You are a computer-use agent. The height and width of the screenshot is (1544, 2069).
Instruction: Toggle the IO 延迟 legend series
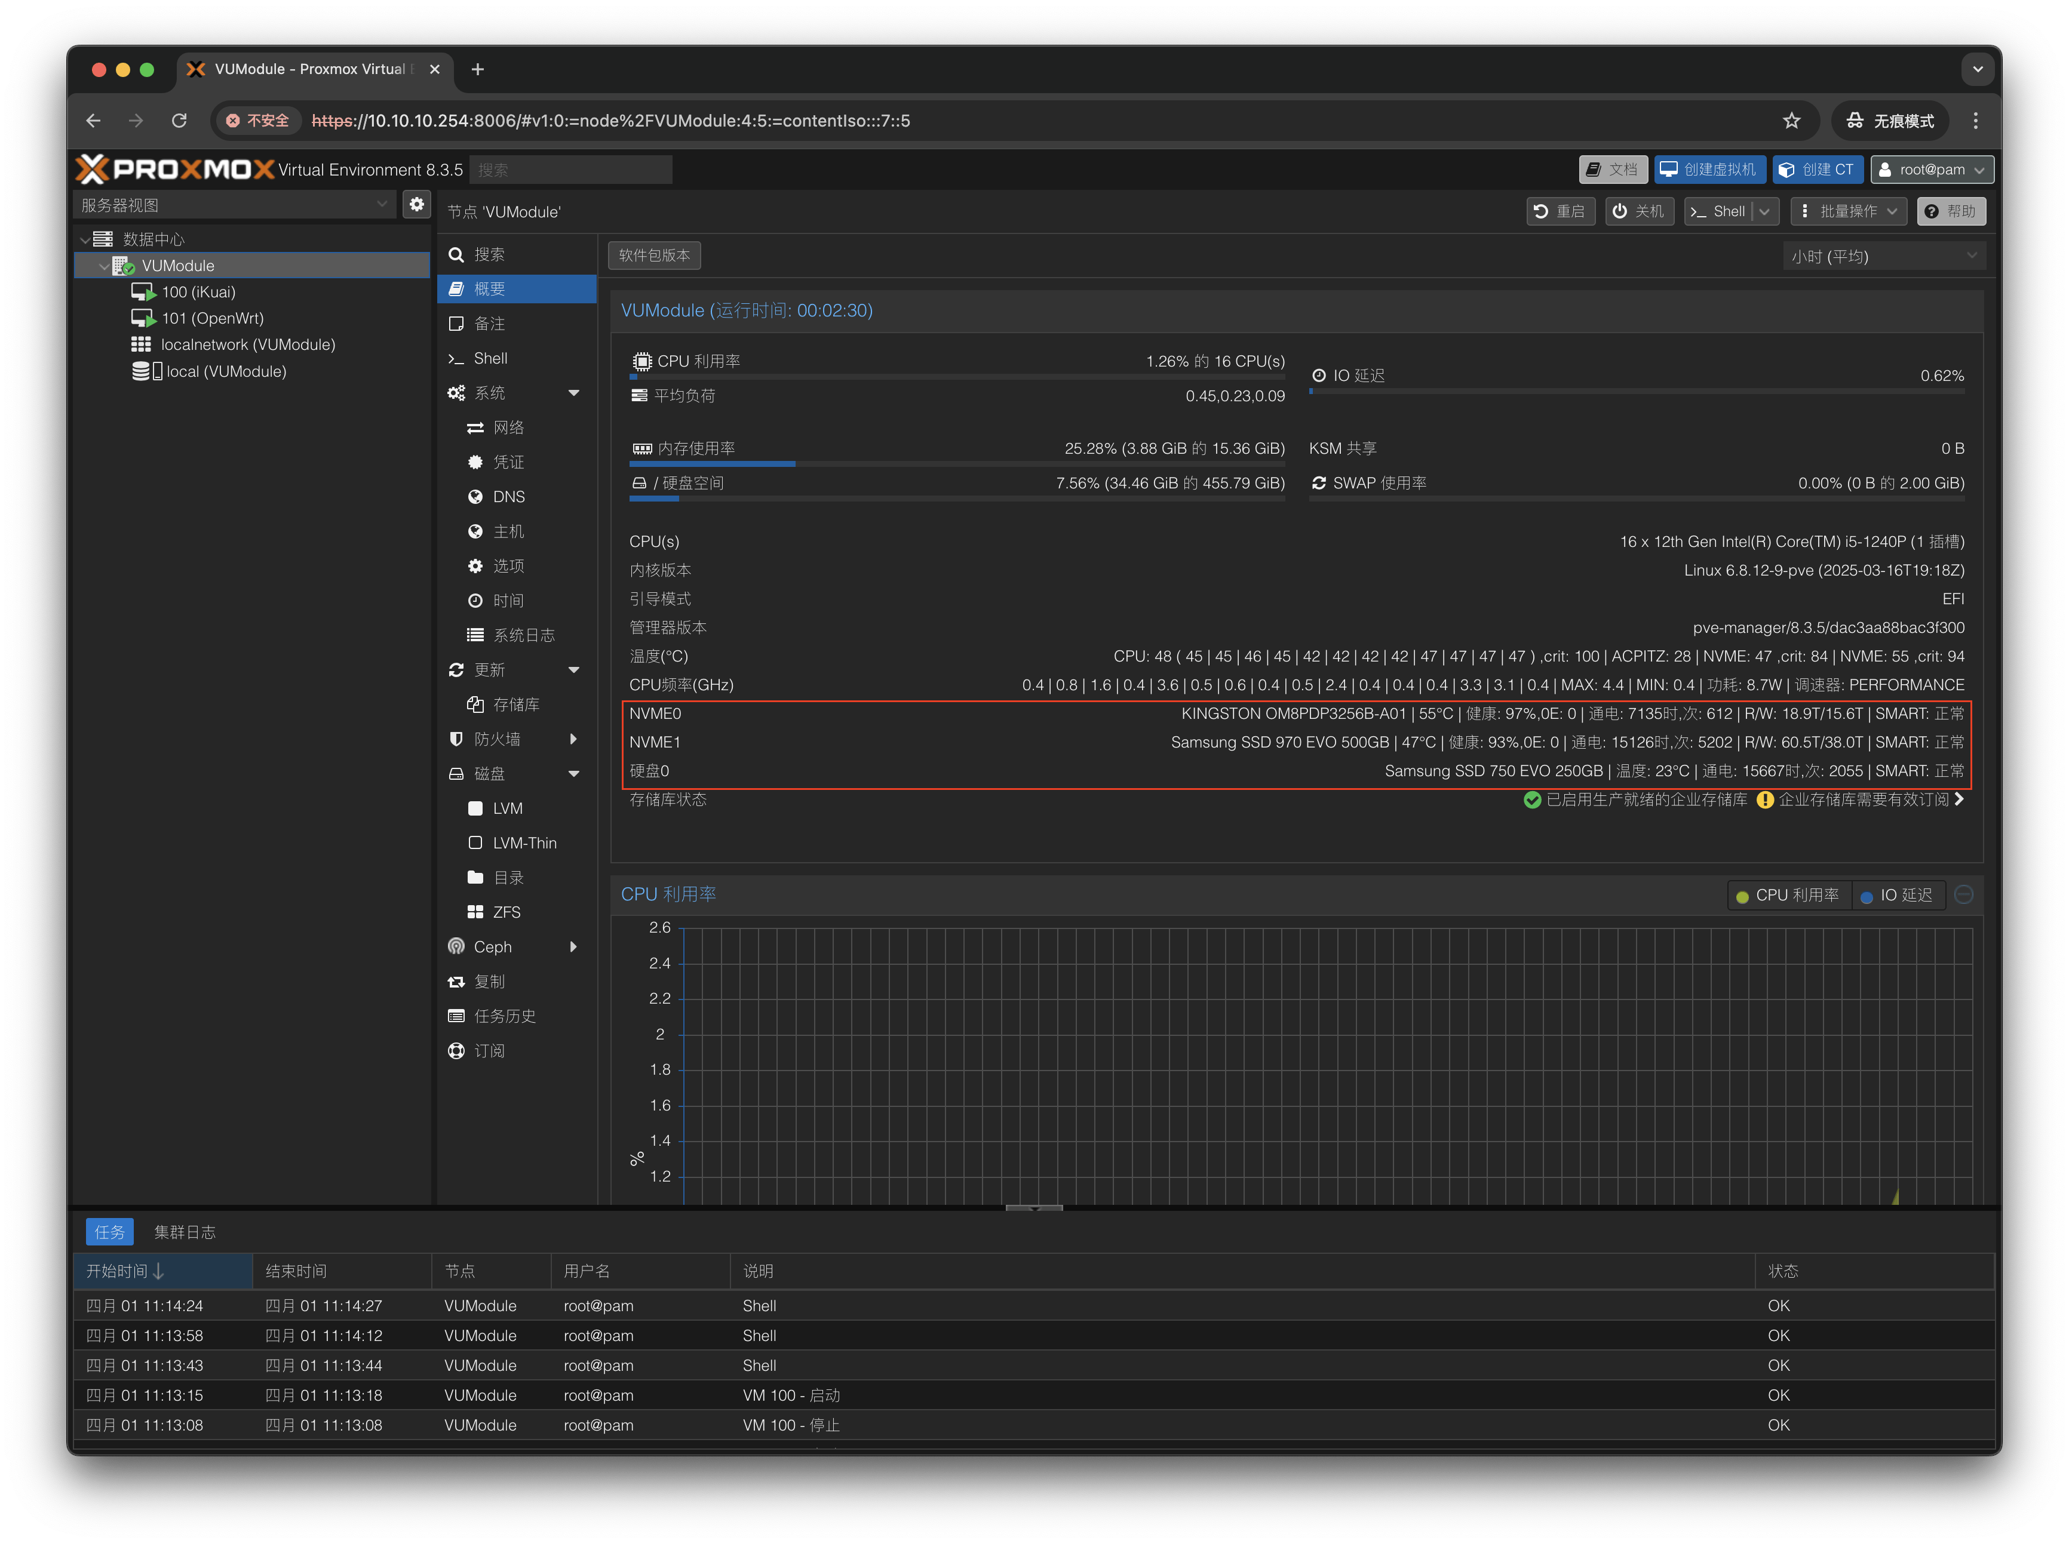pyautogui.click(x=1897, y=896)
